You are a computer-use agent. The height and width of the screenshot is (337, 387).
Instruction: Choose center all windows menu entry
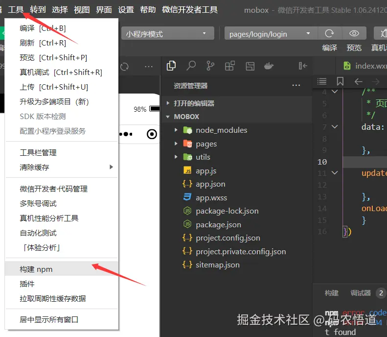pyautogui.click(x=62, y=319)
